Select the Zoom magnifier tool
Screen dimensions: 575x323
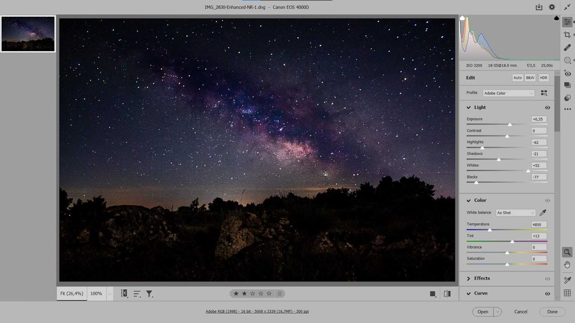[568, 252]
